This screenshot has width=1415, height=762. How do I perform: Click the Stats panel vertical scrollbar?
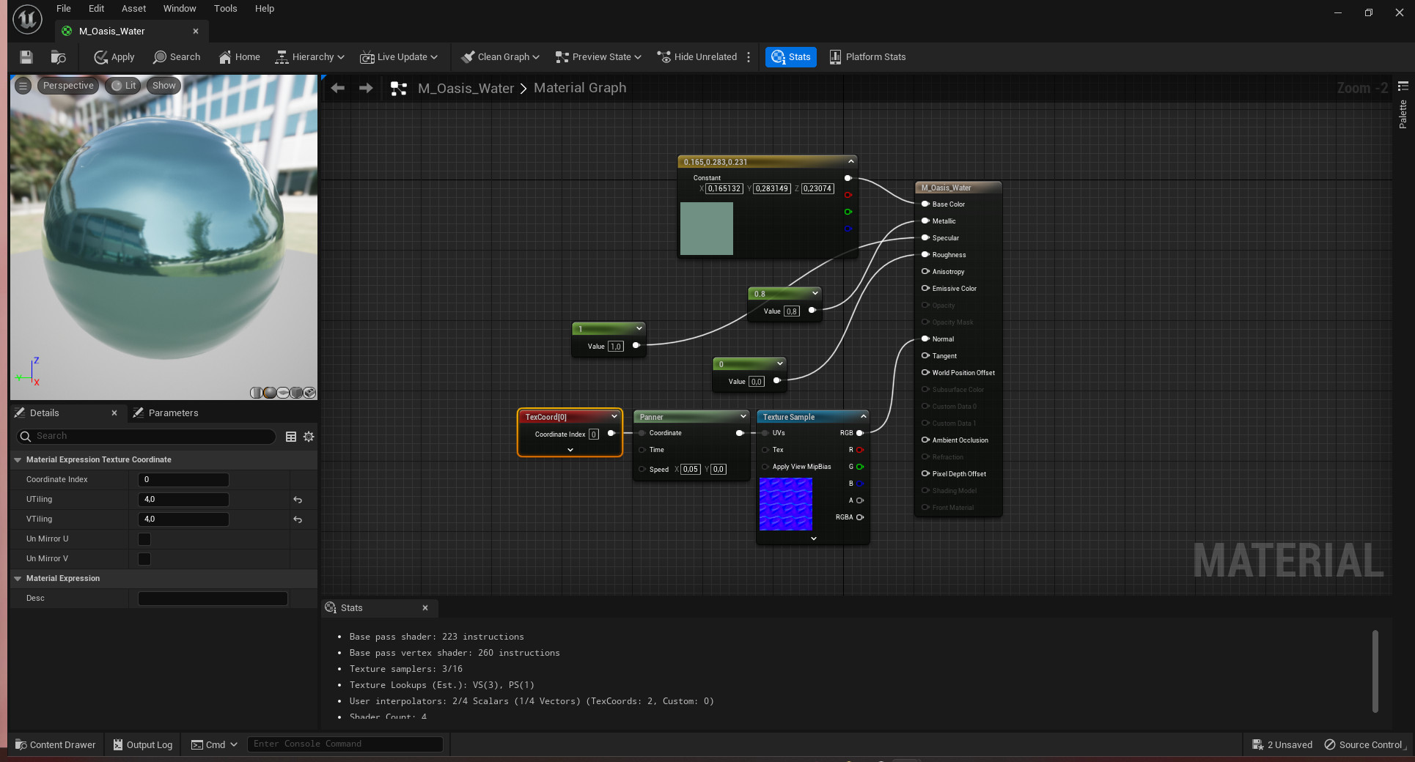[x=1375, y=671]
